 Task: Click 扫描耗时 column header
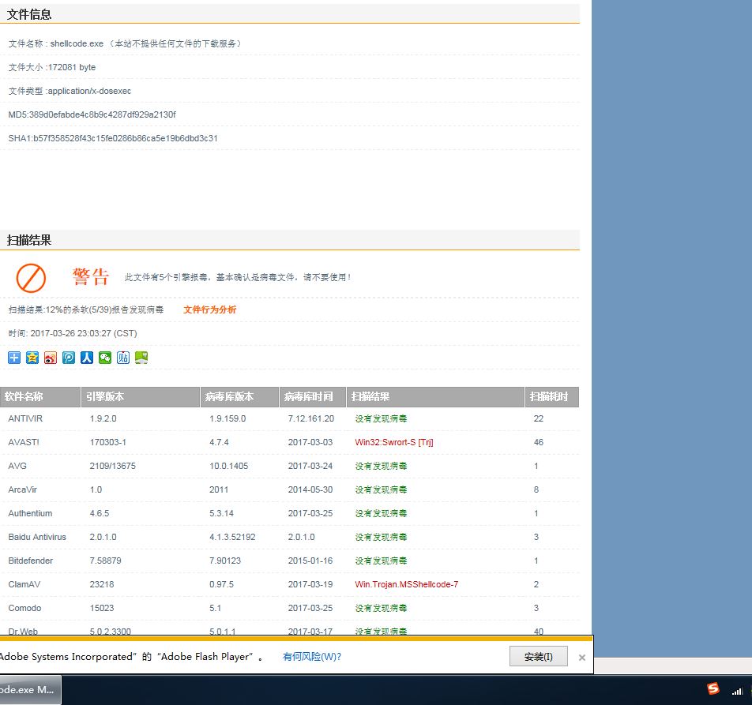(552, 397)
